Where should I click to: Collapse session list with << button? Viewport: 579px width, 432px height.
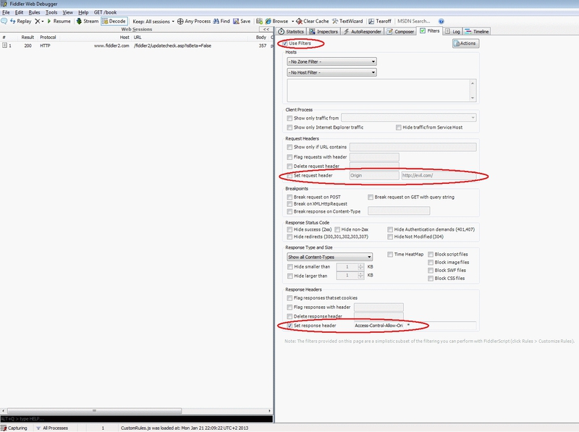(266, 29)
